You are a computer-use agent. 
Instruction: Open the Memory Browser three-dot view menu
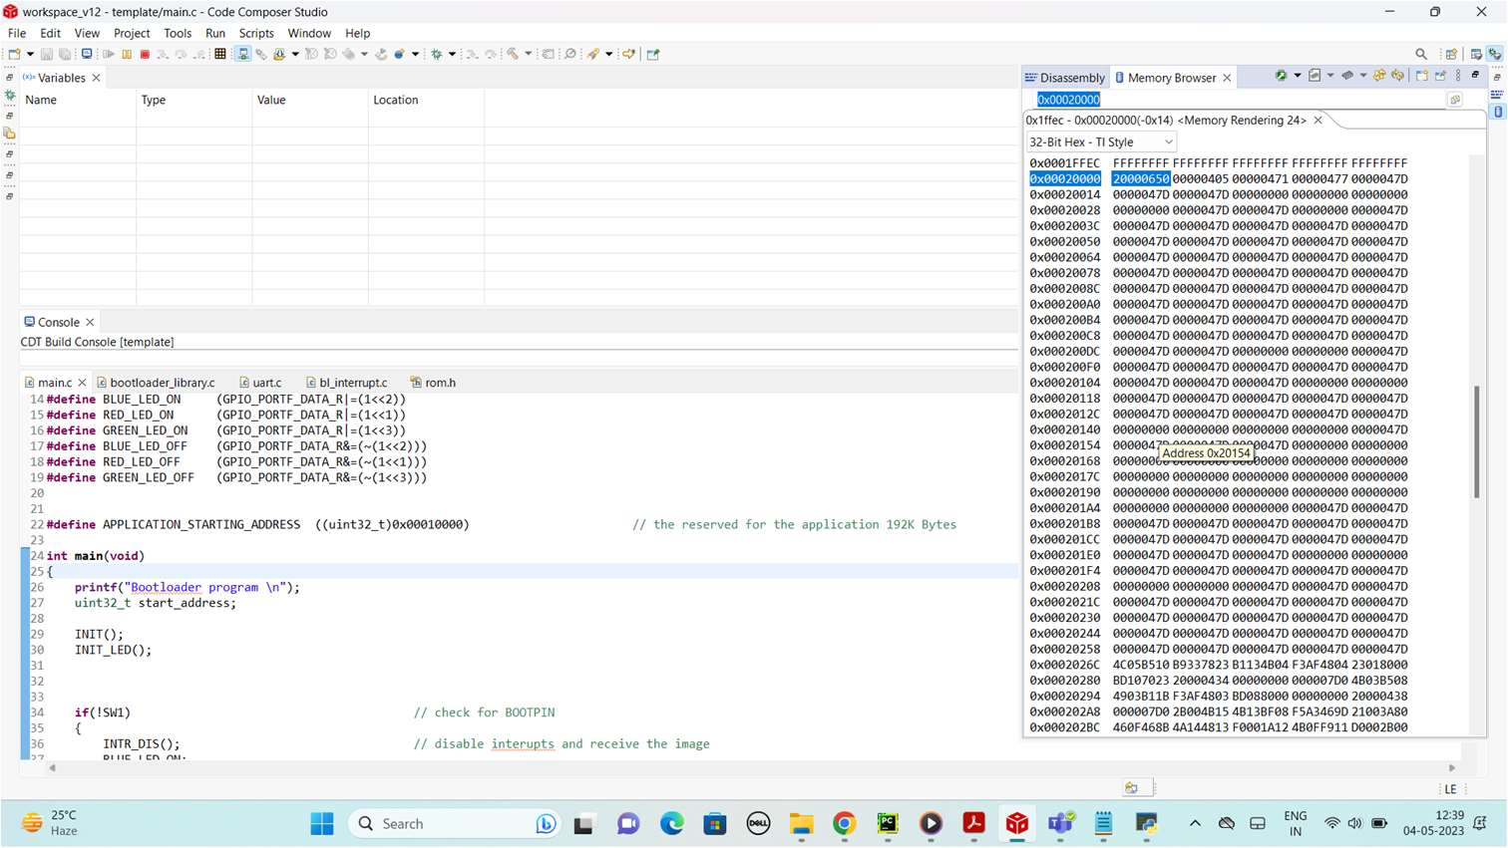click(1458, 77)
